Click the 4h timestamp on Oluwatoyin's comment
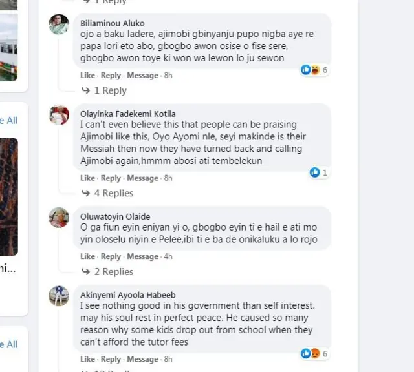The image size is (414, 372). [168, 256]
